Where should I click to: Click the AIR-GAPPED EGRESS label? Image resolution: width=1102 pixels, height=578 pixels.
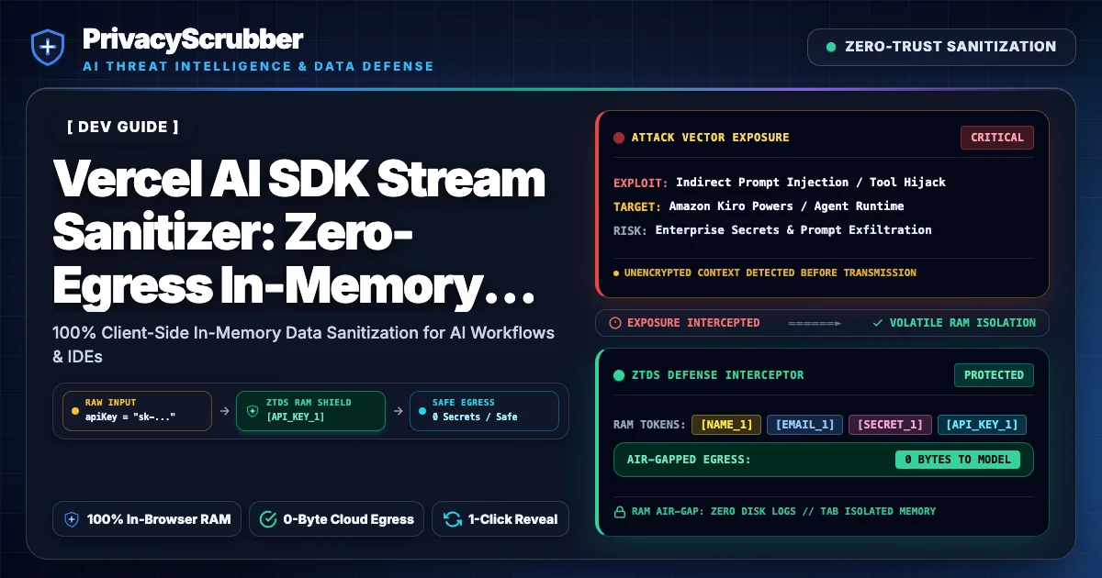(x=689, y=460)
